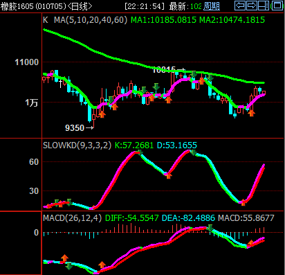Viewport: 285px width, 275px height.
Task: Click the green down arrow on SLOWKD first peak
Action: pos(140,152)
